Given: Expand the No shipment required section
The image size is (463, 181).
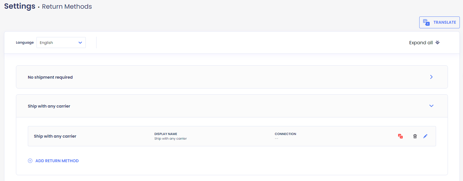Looking at the screenshot, I should tap(431, 77).
